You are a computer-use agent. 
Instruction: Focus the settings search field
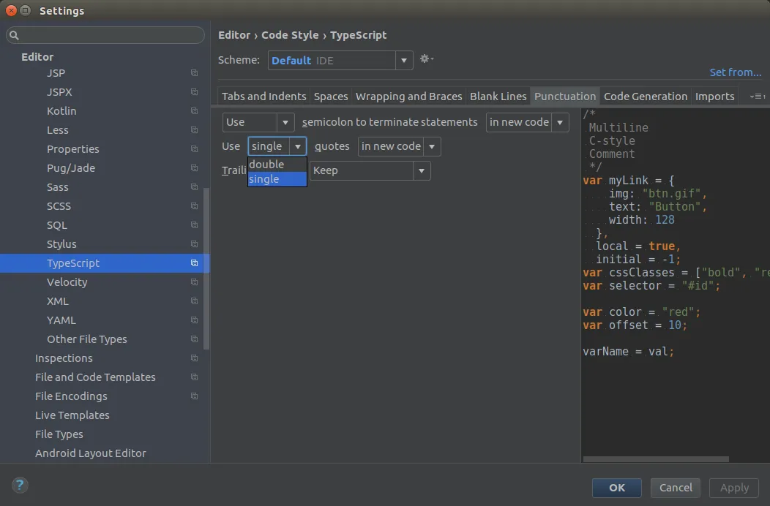coord(110,35)
